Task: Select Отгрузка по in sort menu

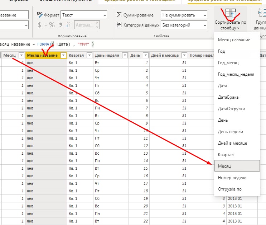Action: click(x=237, y=189)
